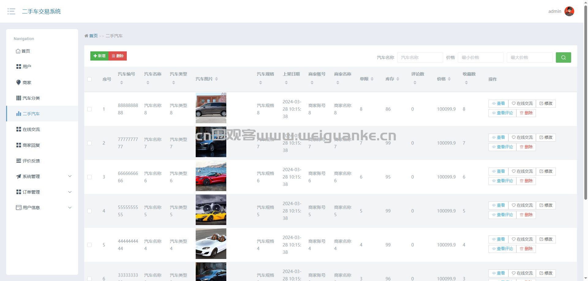Open the yellow sports car thumbnail, row 4

click(211, 210)
